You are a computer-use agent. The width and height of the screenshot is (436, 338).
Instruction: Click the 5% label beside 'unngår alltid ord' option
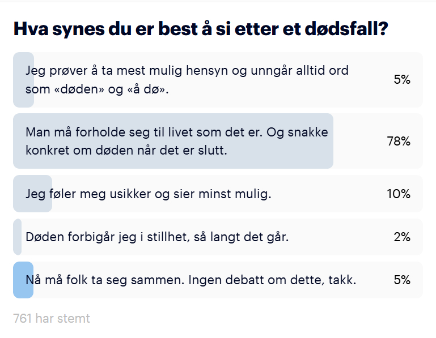coord(401,80)
